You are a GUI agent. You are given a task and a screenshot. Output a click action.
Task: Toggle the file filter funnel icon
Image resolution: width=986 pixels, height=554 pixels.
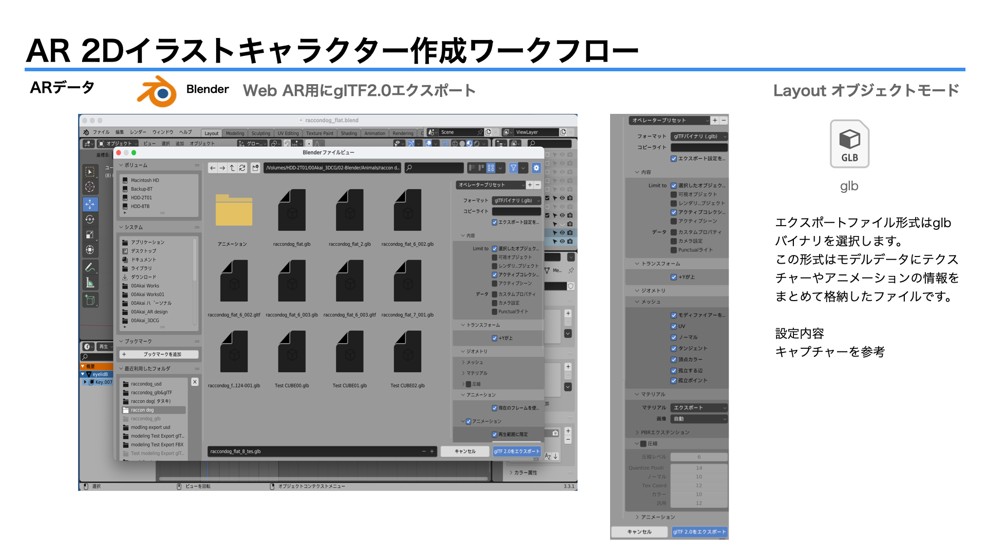point(513,168)
